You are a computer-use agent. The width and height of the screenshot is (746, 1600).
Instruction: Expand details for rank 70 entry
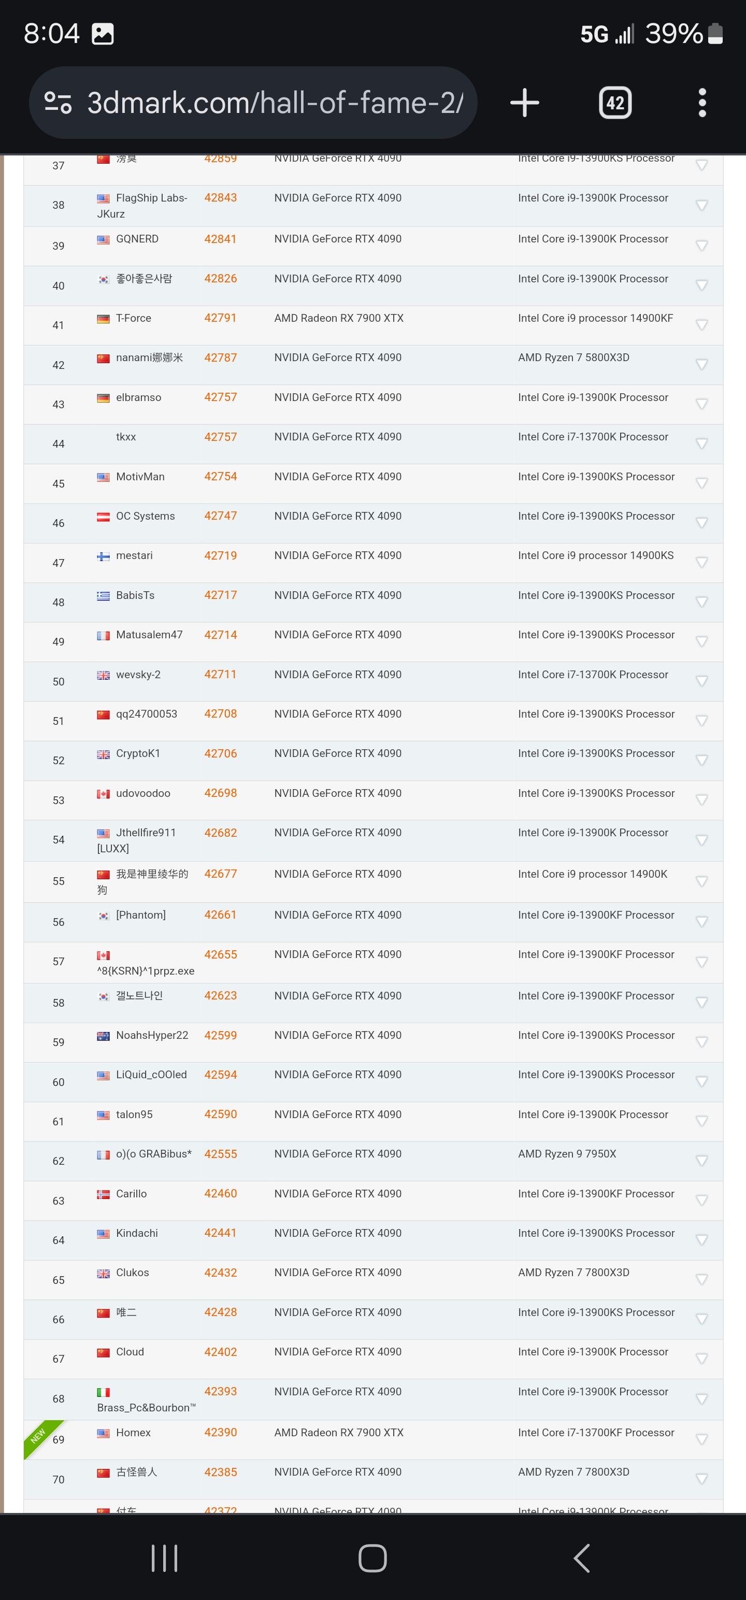701,1479
